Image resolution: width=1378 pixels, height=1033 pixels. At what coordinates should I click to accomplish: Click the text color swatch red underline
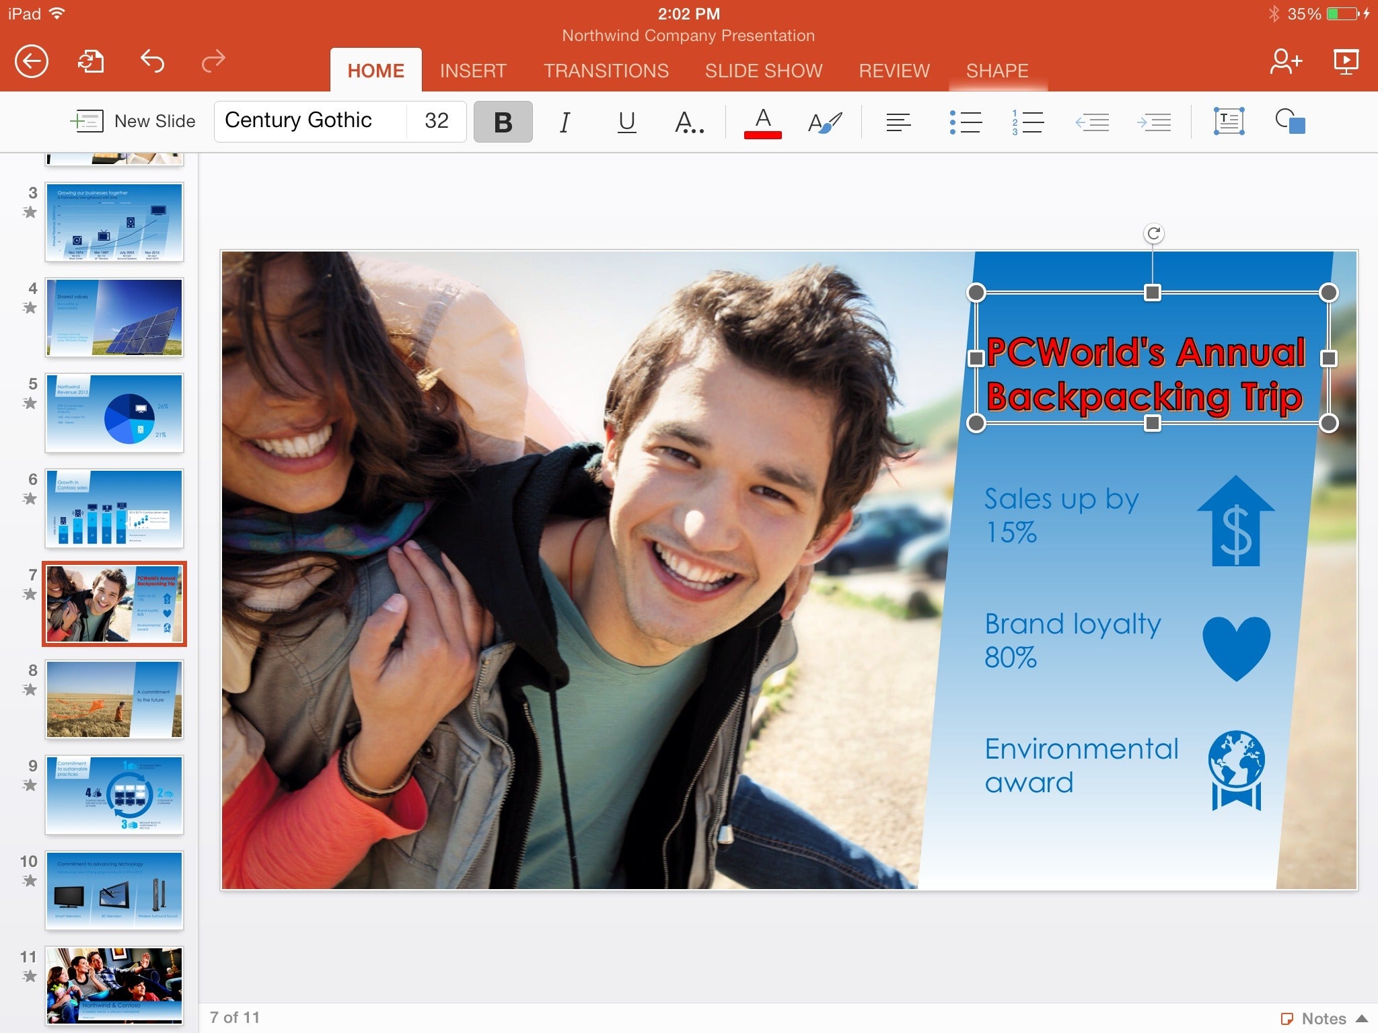(760, 120)
